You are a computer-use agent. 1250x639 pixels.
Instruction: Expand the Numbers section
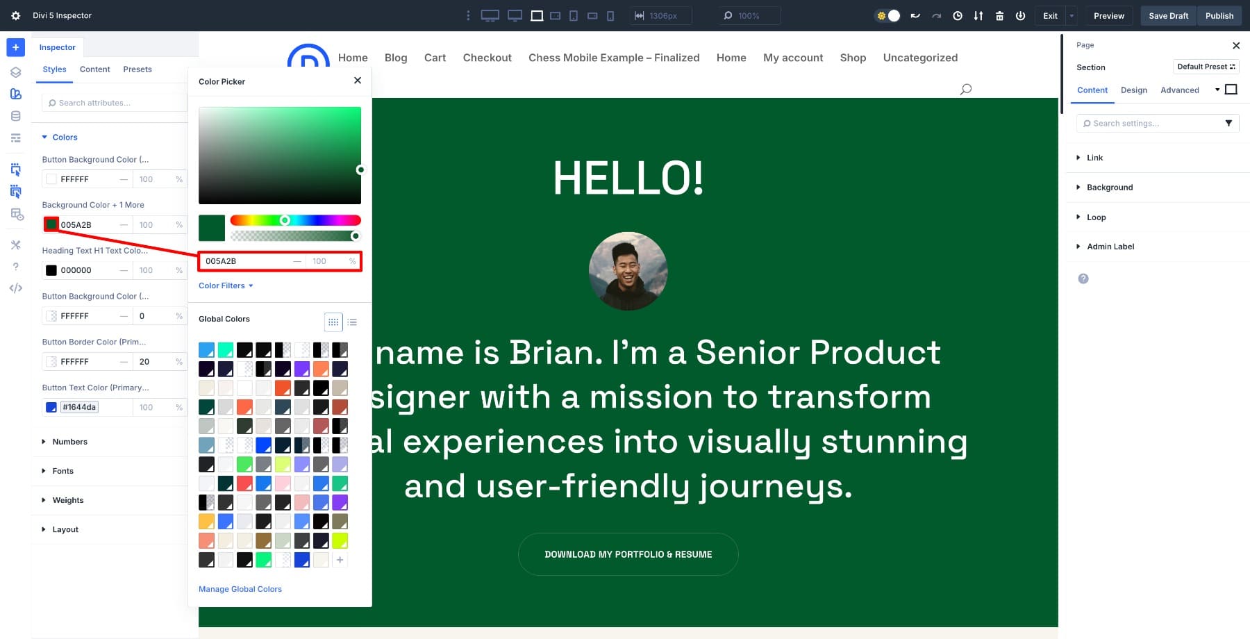tap(69, 442)
